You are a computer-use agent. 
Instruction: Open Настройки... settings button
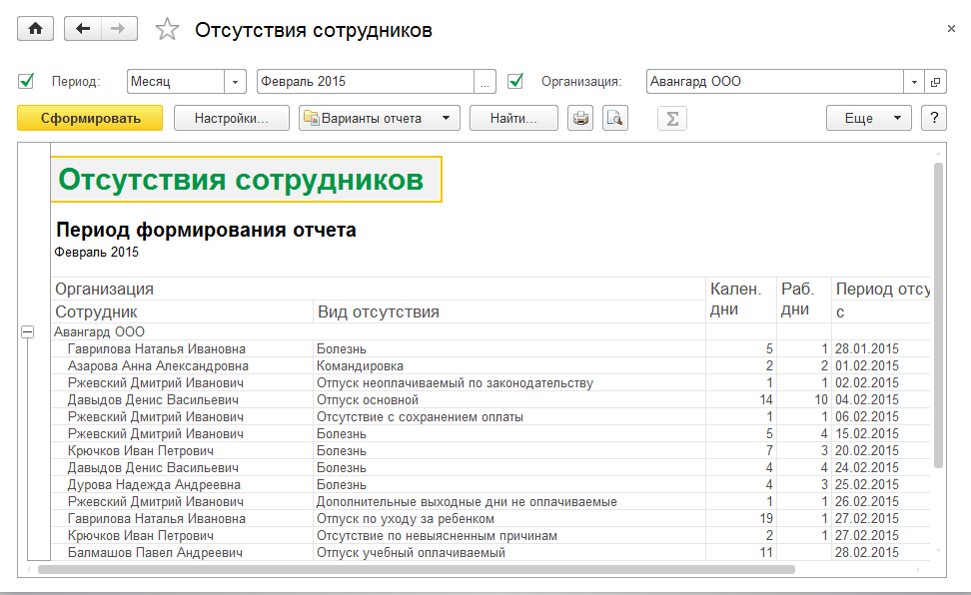coord(232,118)
